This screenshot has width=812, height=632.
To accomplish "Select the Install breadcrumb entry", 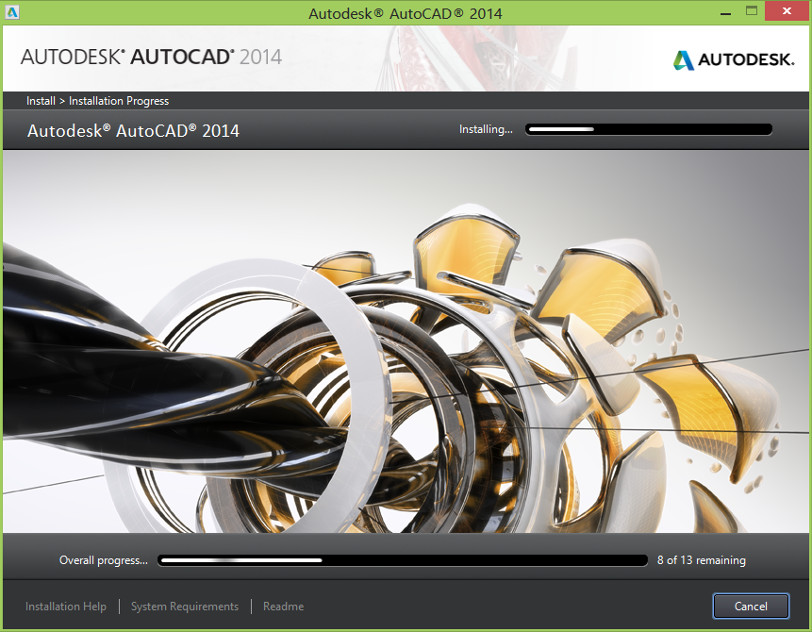I will point(41,101).
